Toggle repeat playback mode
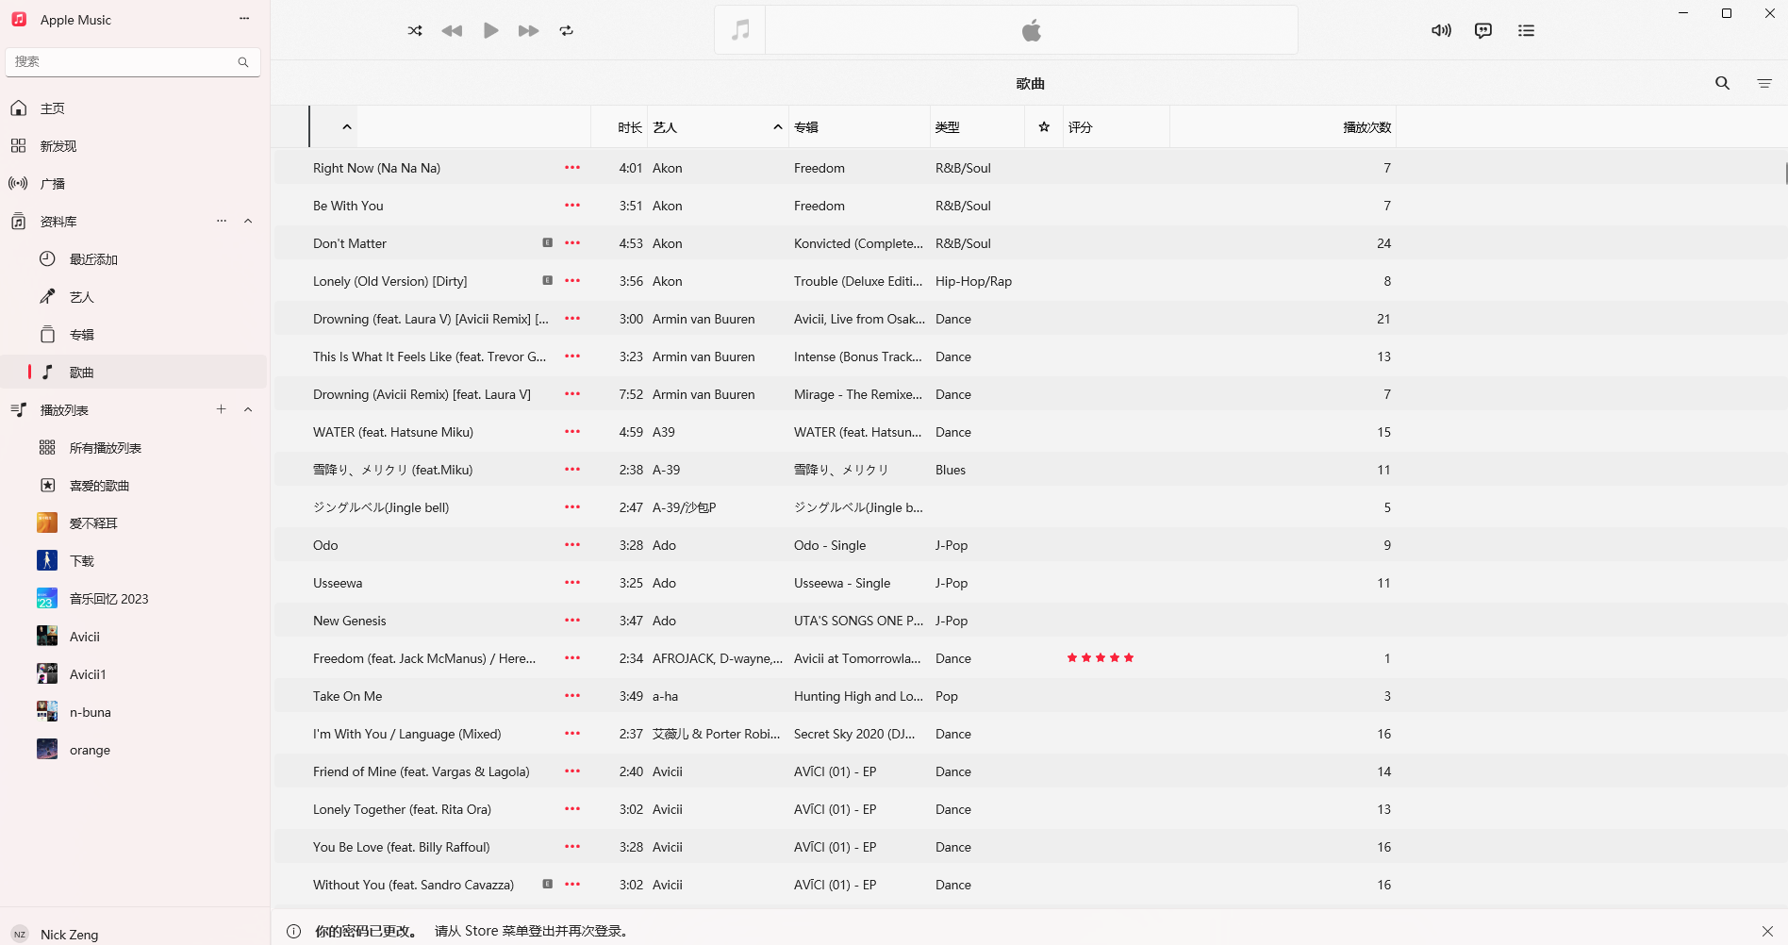The height and width of the screenshot is (945, 1788). [x=566, y=31]
